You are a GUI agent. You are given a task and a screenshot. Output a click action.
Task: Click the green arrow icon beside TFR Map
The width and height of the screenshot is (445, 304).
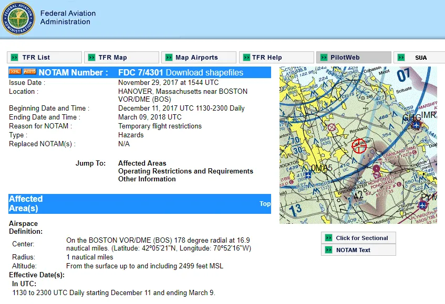(91, 58)
